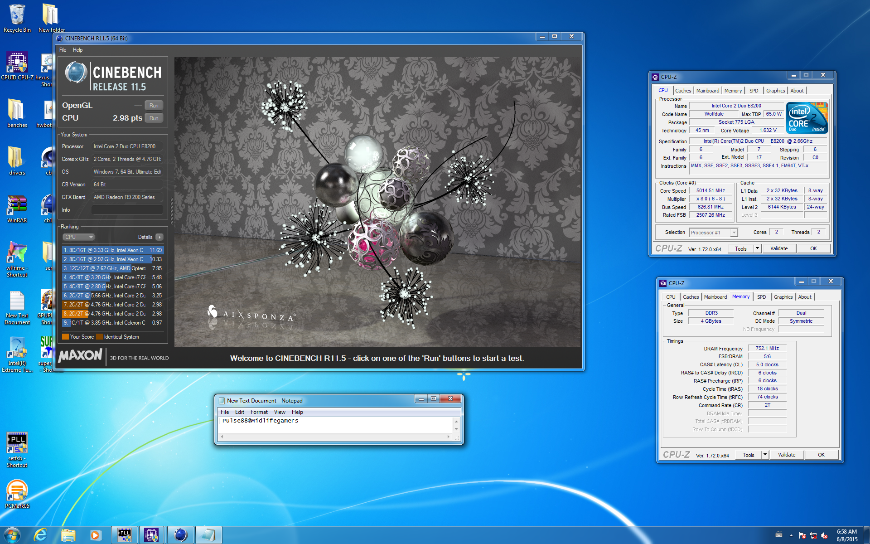Select the benches folder on desktop
This screenshot has width=870, height=544.
[17, 113]
